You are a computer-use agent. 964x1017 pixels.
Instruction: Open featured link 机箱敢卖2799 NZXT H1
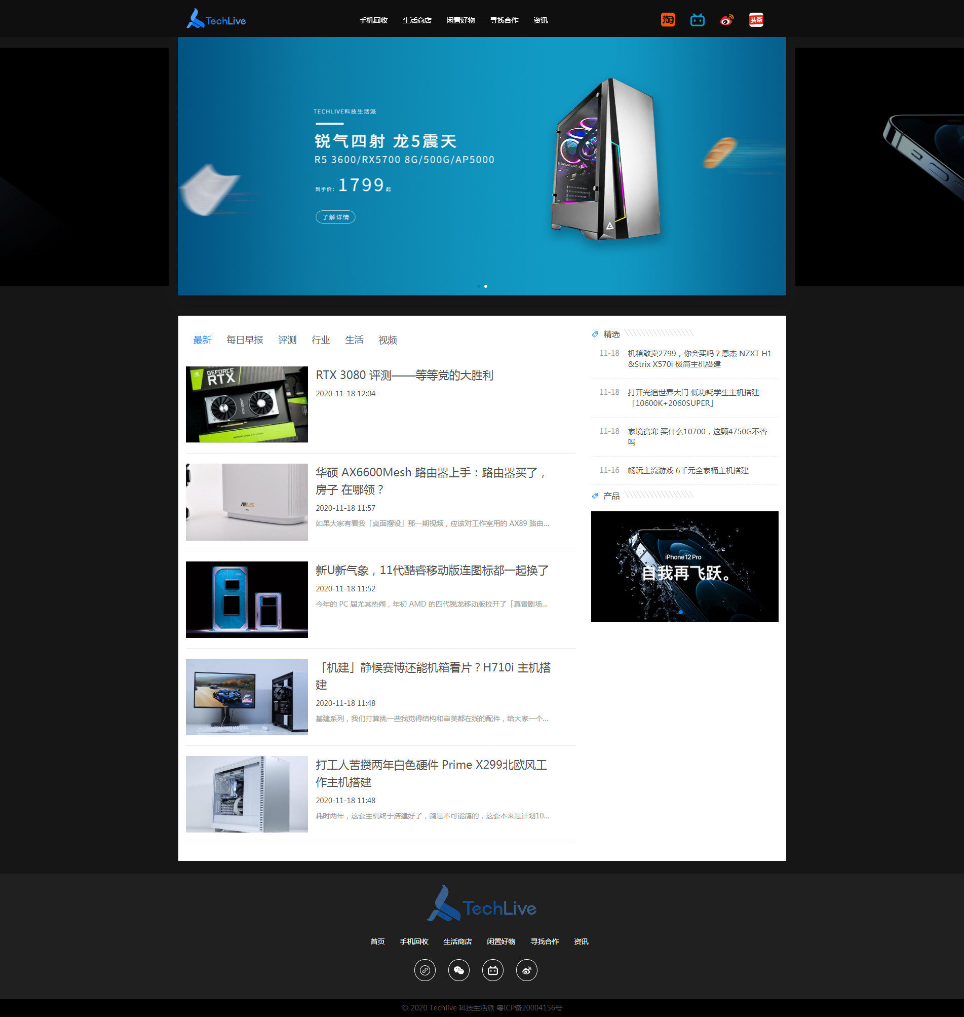pos(700,359)
